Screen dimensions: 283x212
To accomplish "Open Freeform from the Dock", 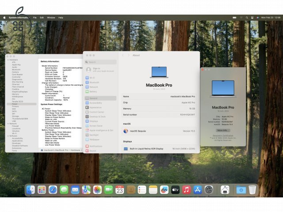I will [164, 190].
